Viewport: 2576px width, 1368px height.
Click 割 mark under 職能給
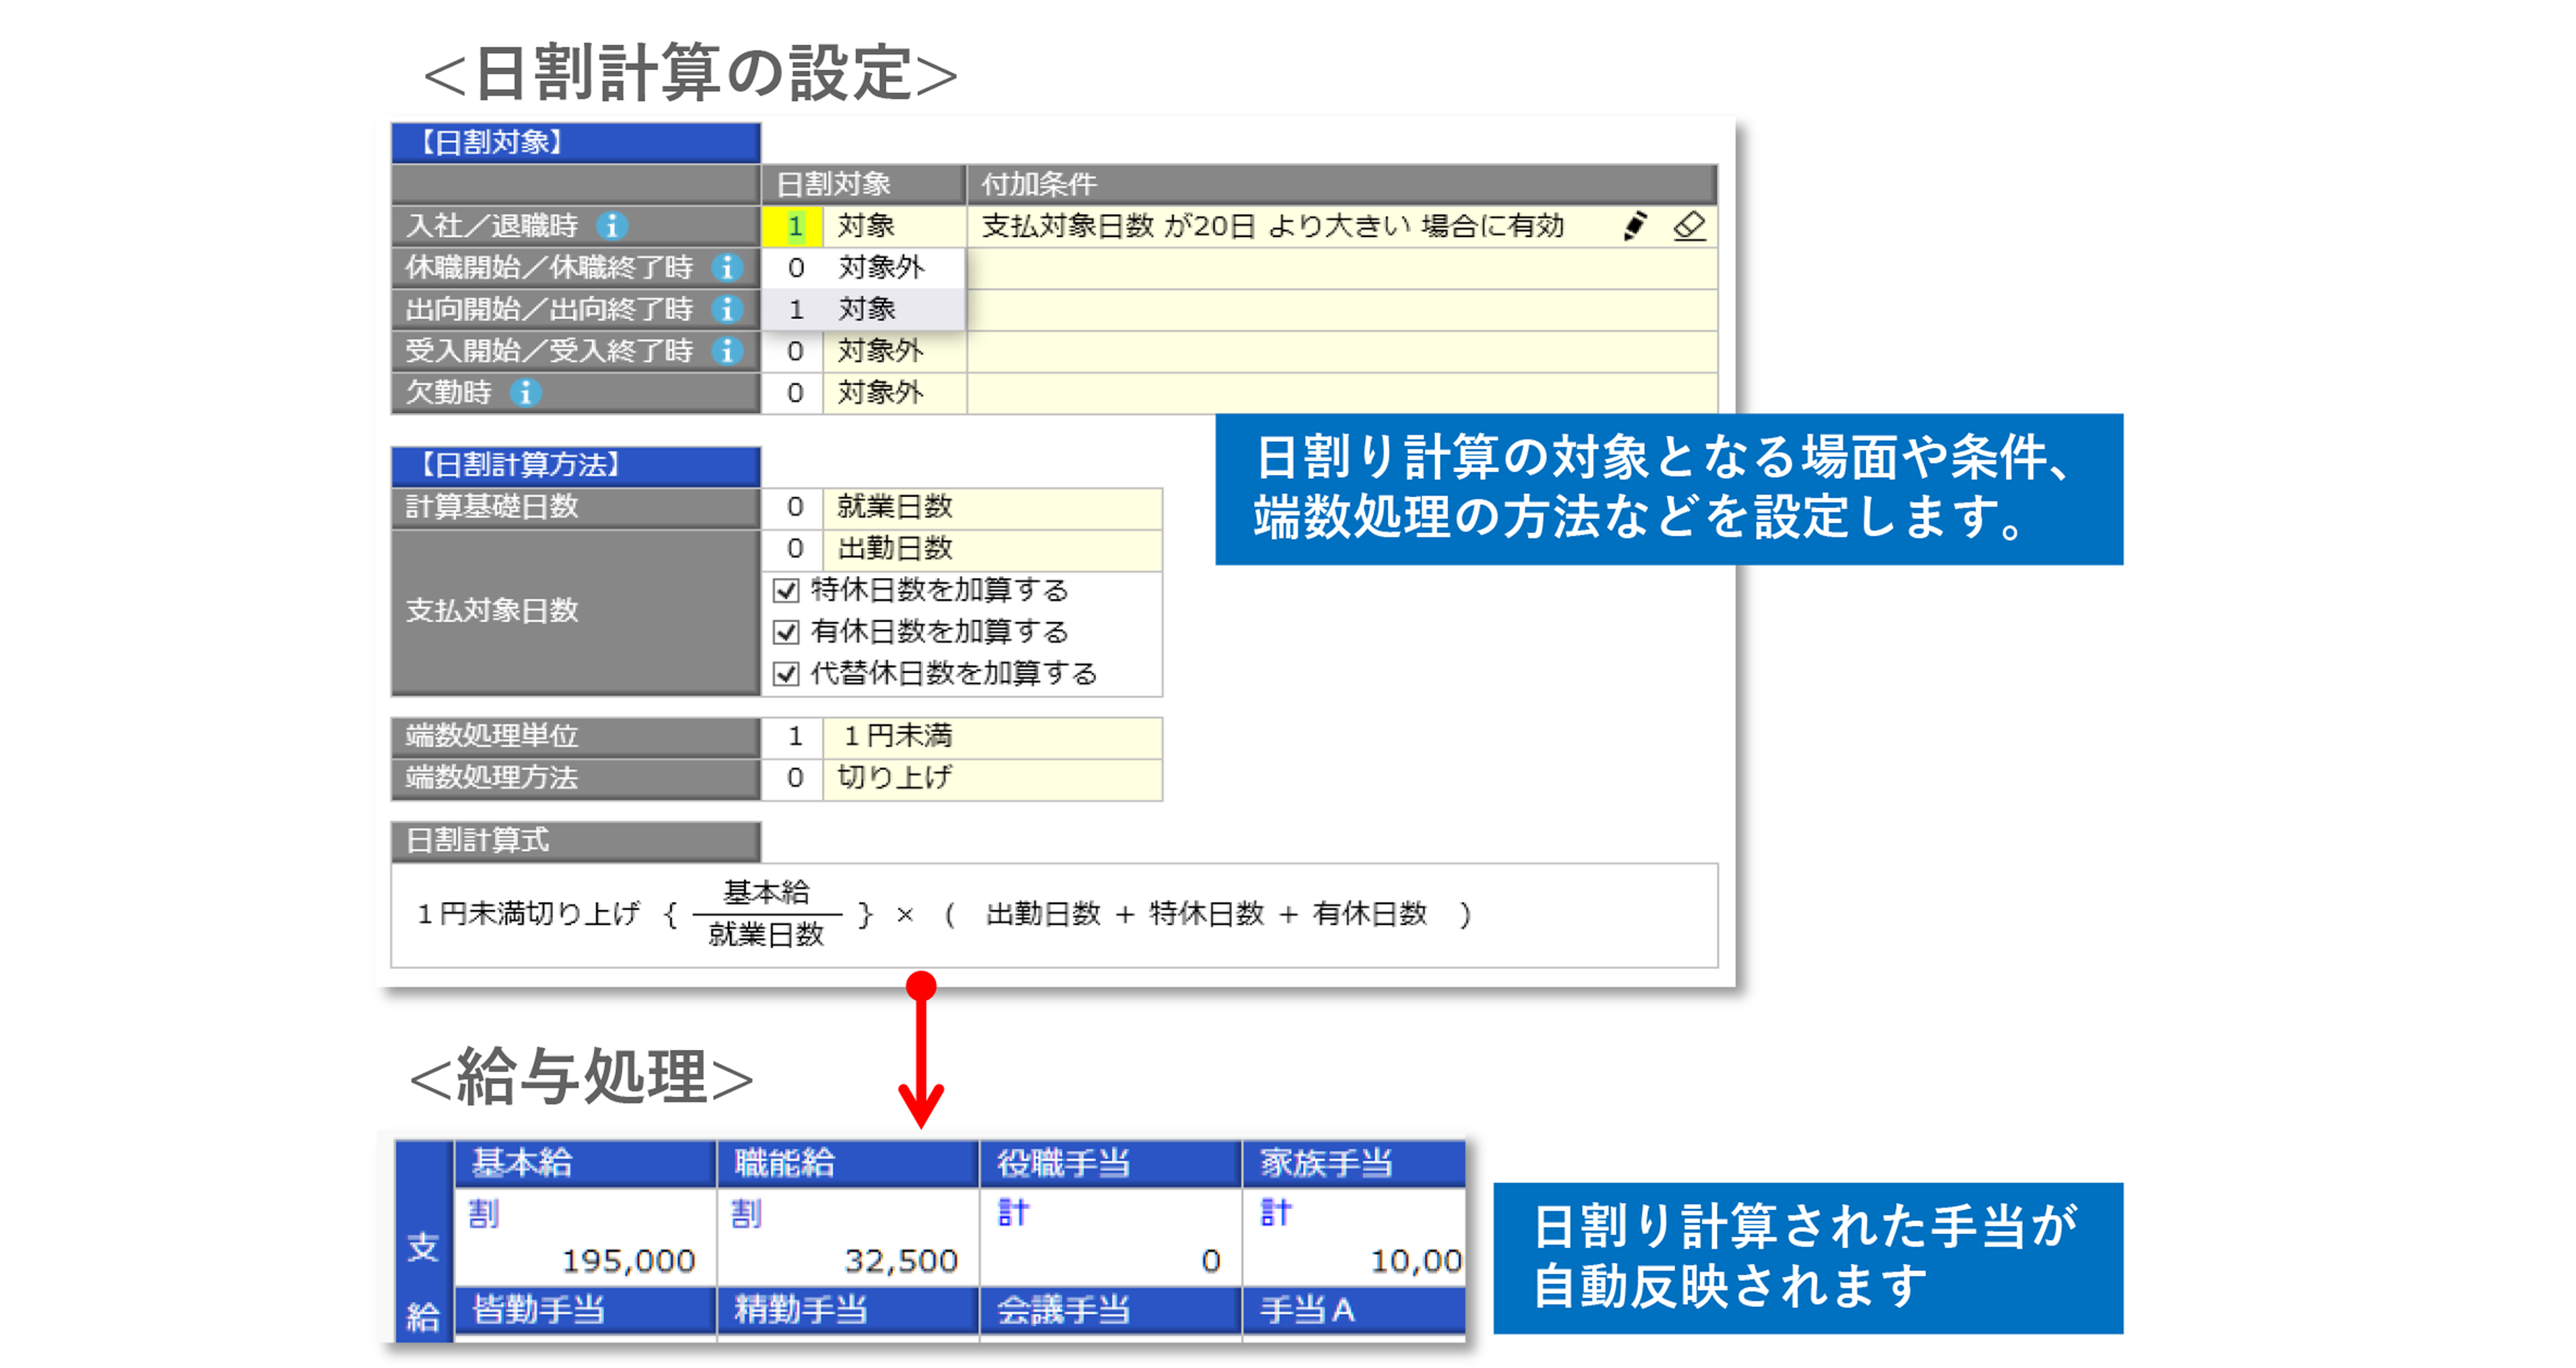point(746,1214)
